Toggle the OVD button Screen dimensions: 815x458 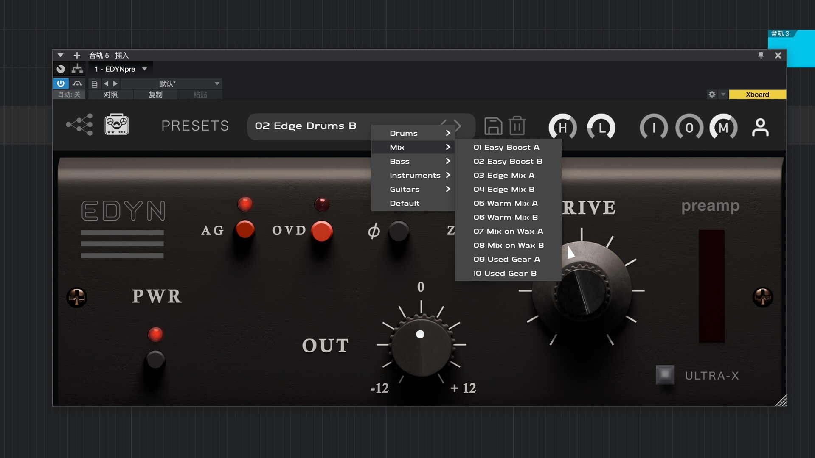[322, 231]
